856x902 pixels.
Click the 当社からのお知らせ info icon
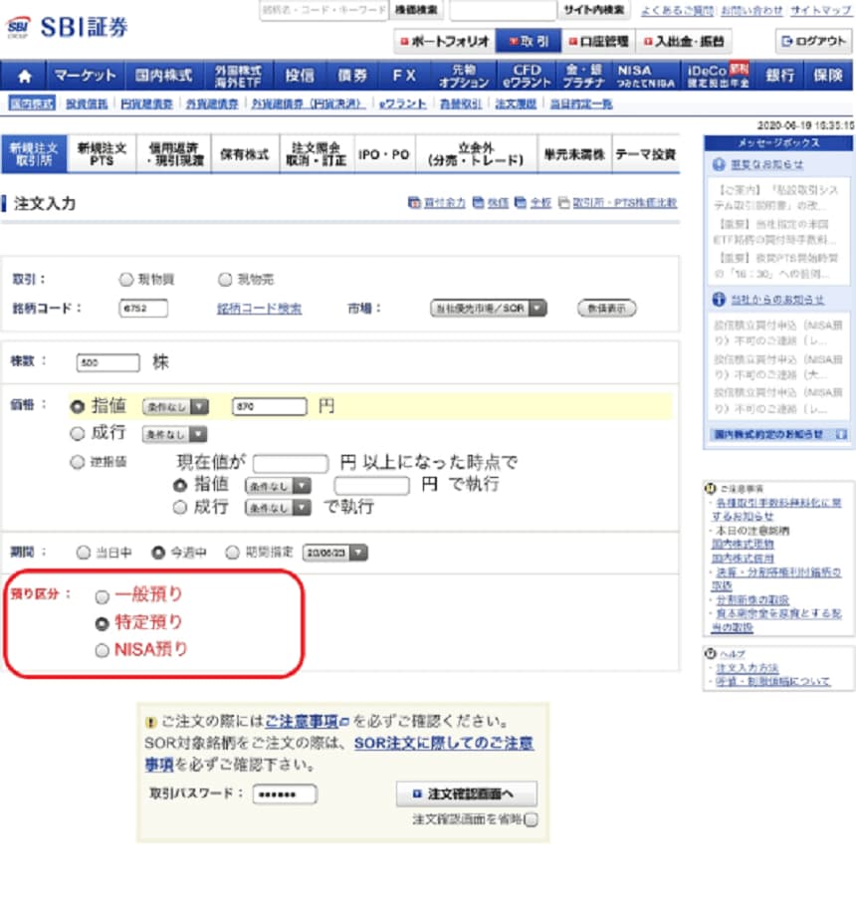[719, 299]
